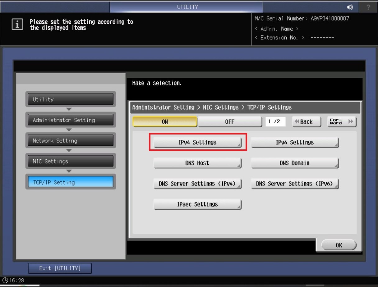Select NIC Settings in left panel
Image resolution: width=378 pixels, height=287 pixels.
point(70,162)
